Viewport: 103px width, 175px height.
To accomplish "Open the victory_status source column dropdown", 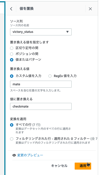I will (41, 32).
